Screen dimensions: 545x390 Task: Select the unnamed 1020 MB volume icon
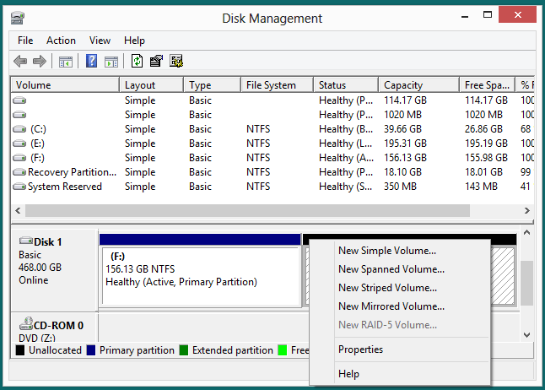coord(19,115)
